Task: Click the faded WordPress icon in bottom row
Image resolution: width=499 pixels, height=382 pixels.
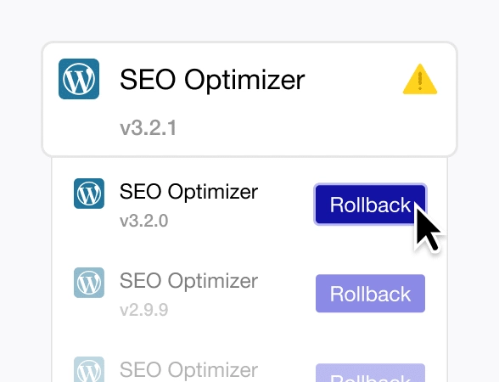Action: pyautogui.click(x=89, y=369)
